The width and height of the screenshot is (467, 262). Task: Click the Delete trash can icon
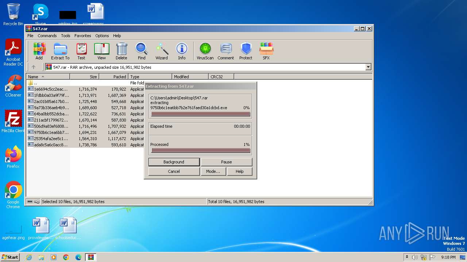click(121, 51)
